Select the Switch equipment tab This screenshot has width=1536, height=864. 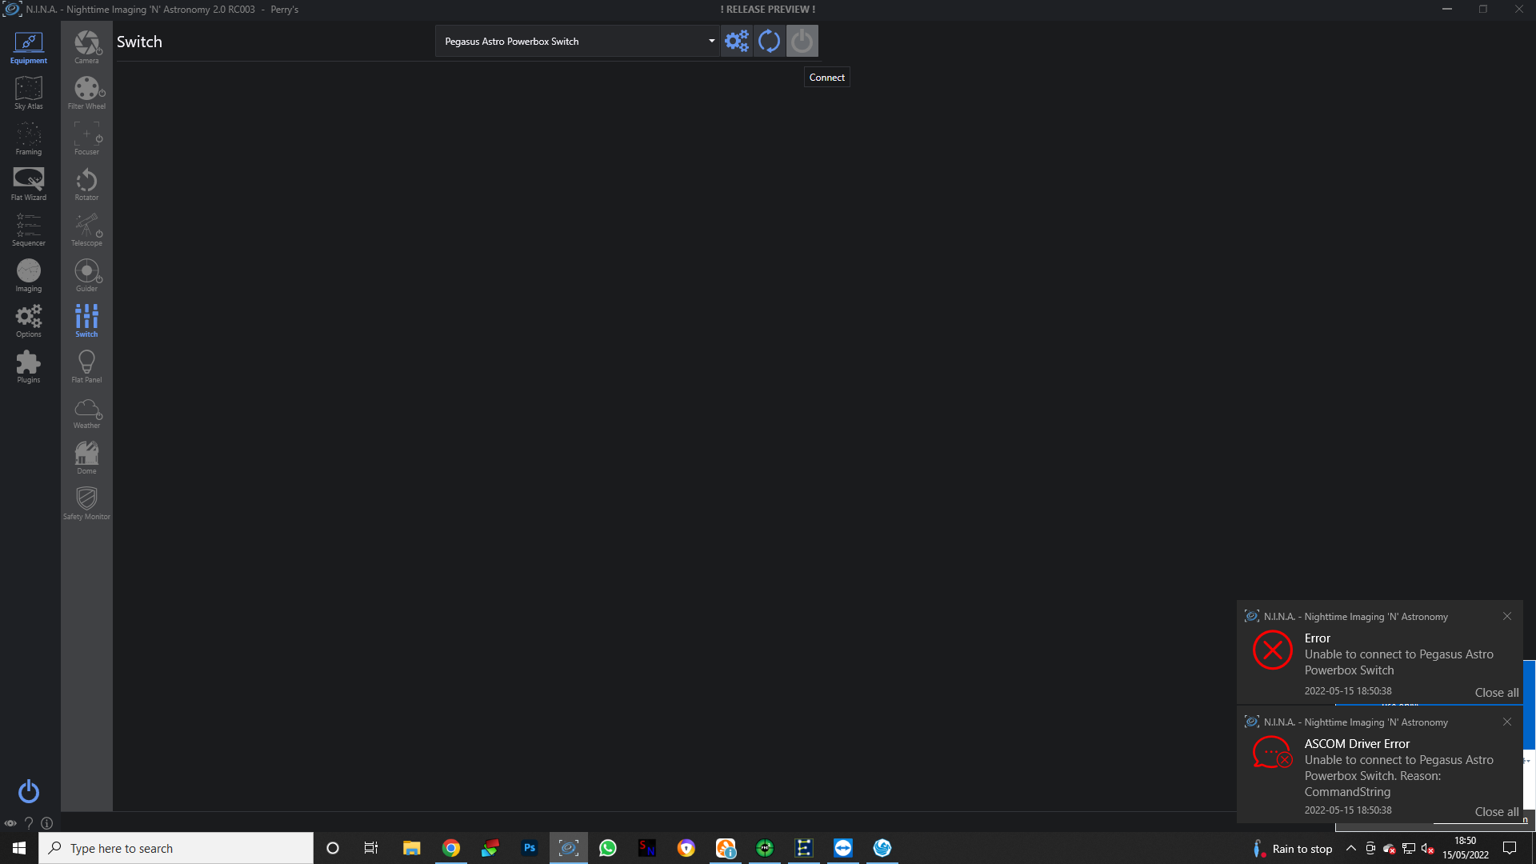pyautogui.click(x=86, y=321)
